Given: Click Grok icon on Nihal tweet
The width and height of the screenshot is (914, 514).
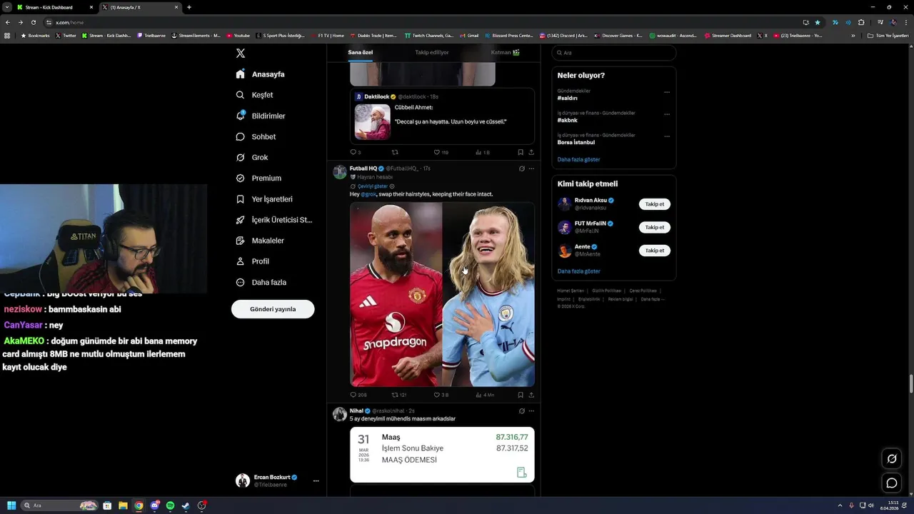Looking at the screenshot, I should coord(521,411).
